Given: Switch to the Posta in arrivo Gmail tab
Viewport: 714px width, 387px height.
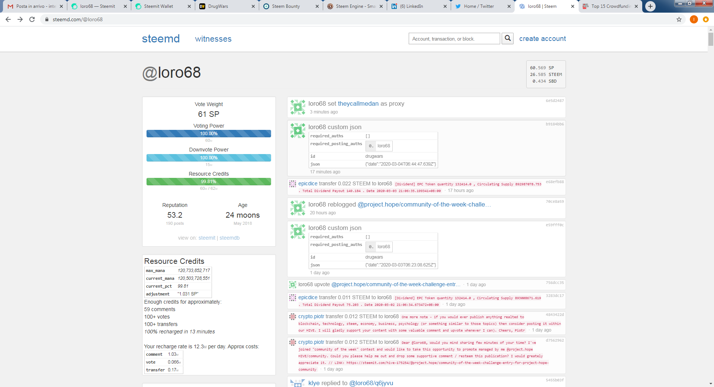Looking at the screenshot, I should [35, 6].
